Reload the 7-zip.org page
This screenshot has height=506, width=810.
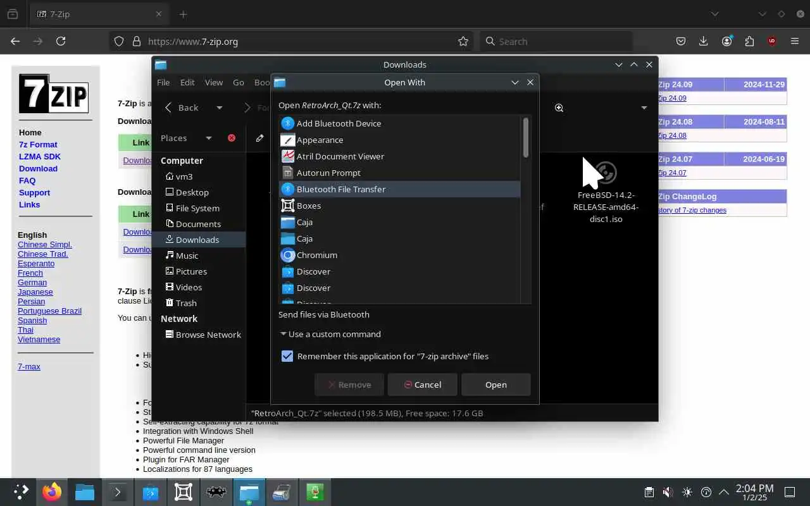pos(61,41)
